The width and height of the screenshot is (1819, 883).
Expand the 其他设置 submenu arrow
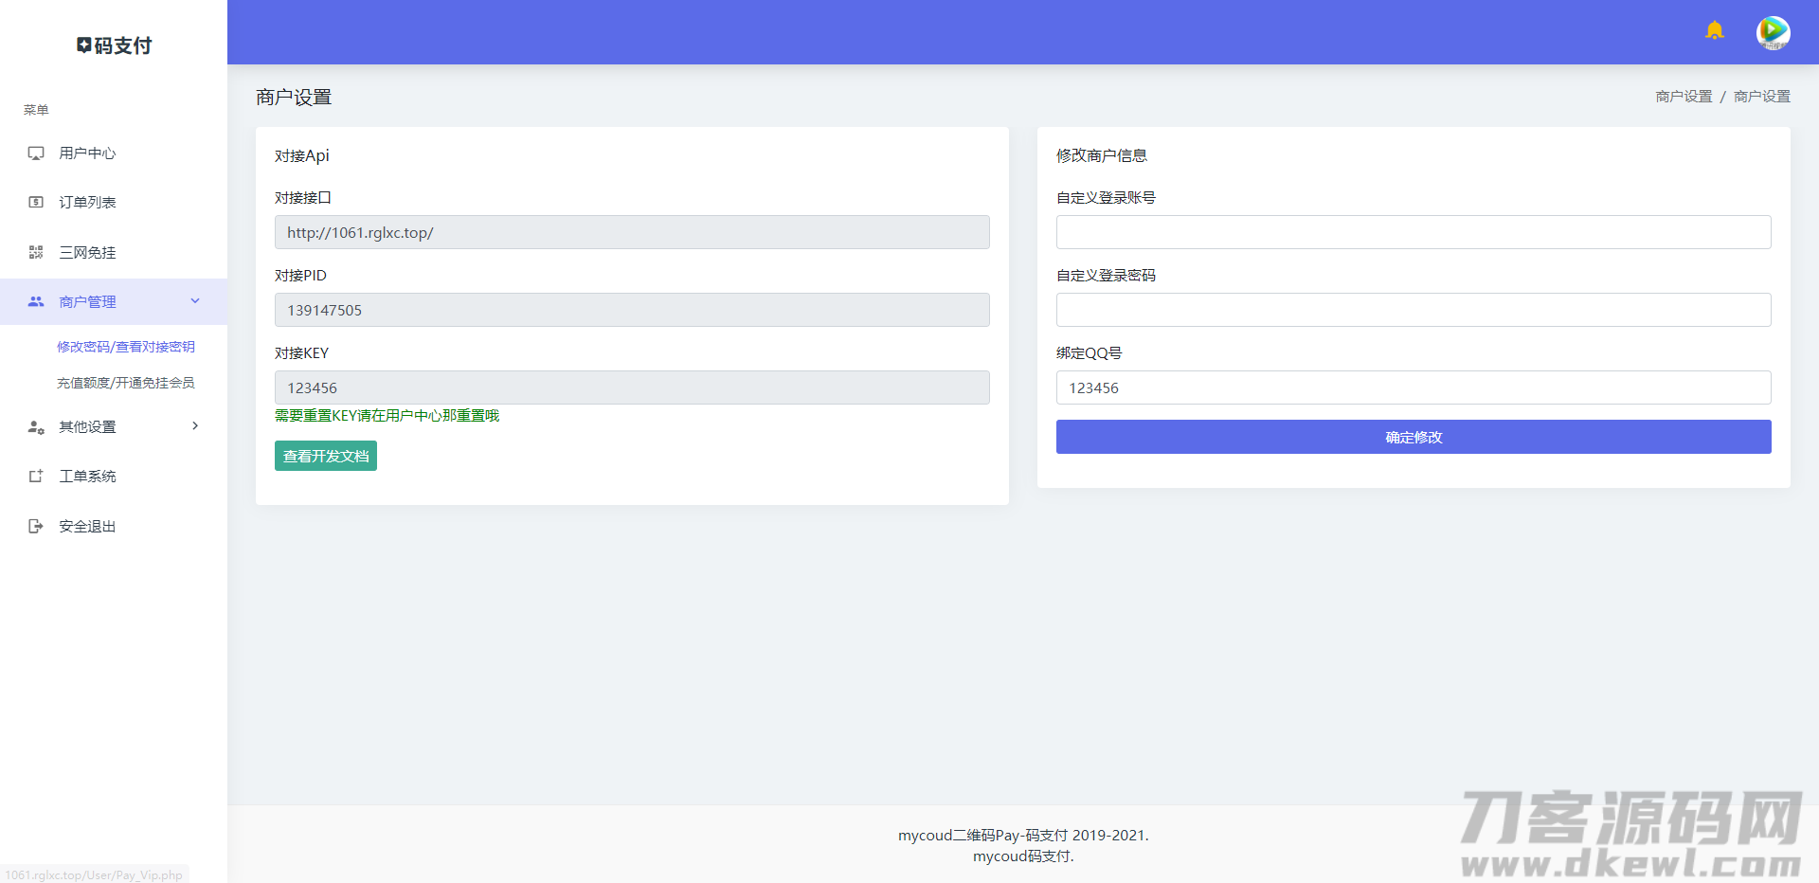coord(195,426)
